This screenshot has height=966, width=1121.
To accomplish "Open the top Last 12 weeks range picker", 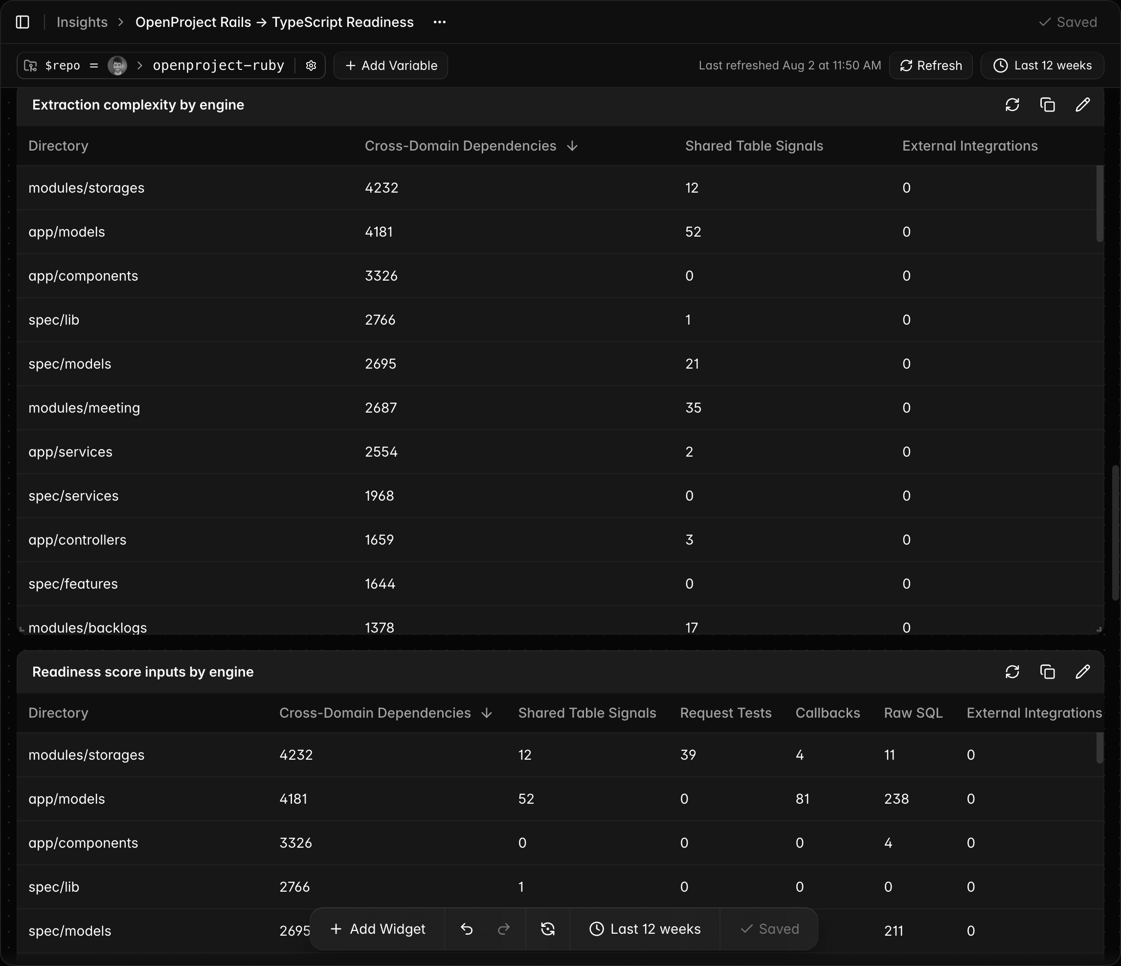I will tap(1042, 66).
